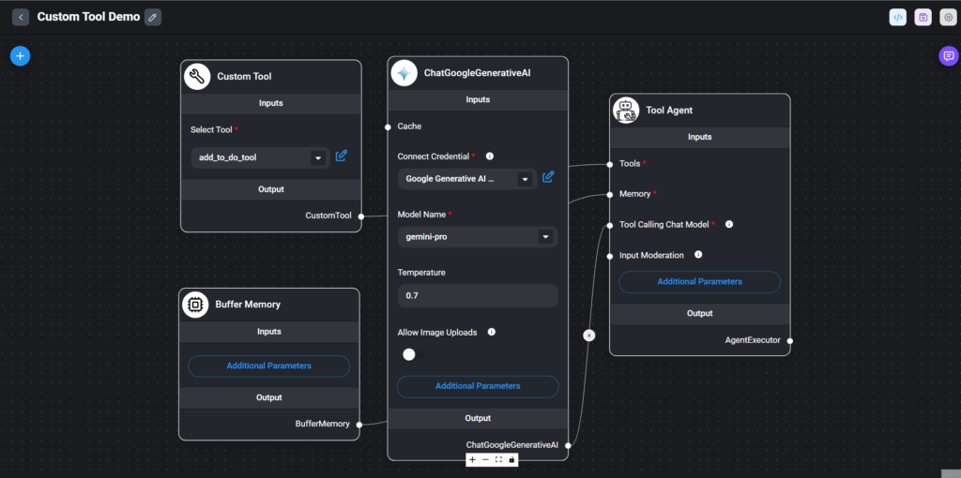This screenshot has height=478, width=961.
Task: Enable Allow Image Uploads switch
Action: (x=413, y=354)
